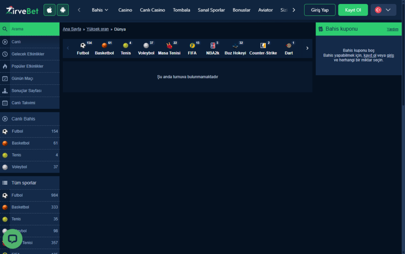405x254 pixels.
Task: Advance the sports carousel right arrow
Action: pos(307,48)
